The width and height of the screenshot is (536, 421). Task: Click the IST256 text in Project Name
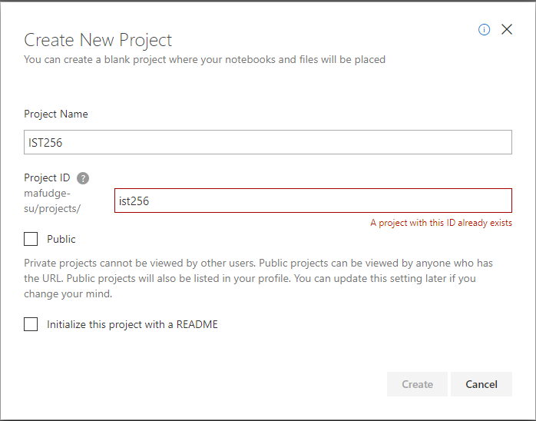pyautogui.click(x=45, y=142)
